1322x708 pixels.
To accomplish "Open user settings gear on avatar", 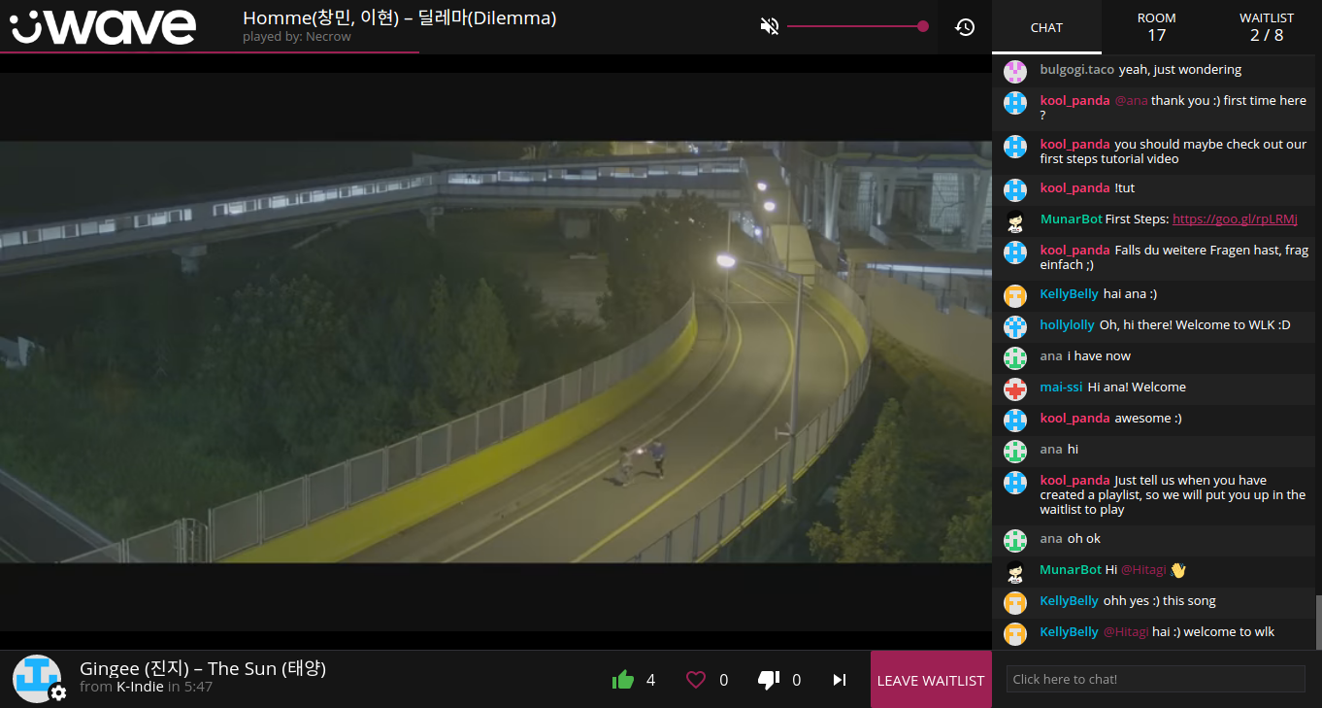I will (x=58, y=692).
